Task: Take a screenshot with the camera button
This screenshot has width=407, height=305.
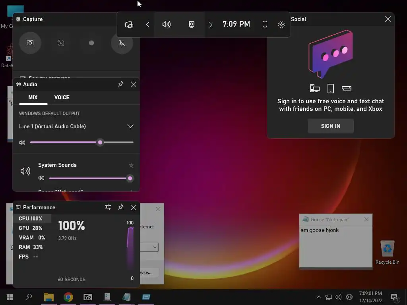Action: point(30,43)
